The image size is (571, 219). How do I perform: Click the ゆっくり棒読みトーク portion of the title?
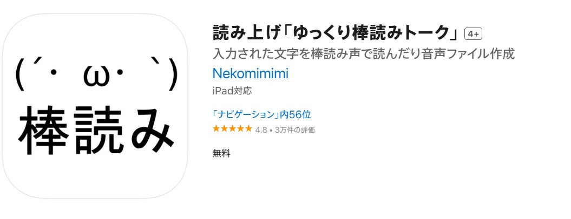pos(372,33)
